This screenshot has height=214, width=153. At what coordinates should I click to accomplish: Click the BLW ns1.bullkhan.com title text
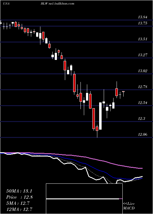(58, 4)
